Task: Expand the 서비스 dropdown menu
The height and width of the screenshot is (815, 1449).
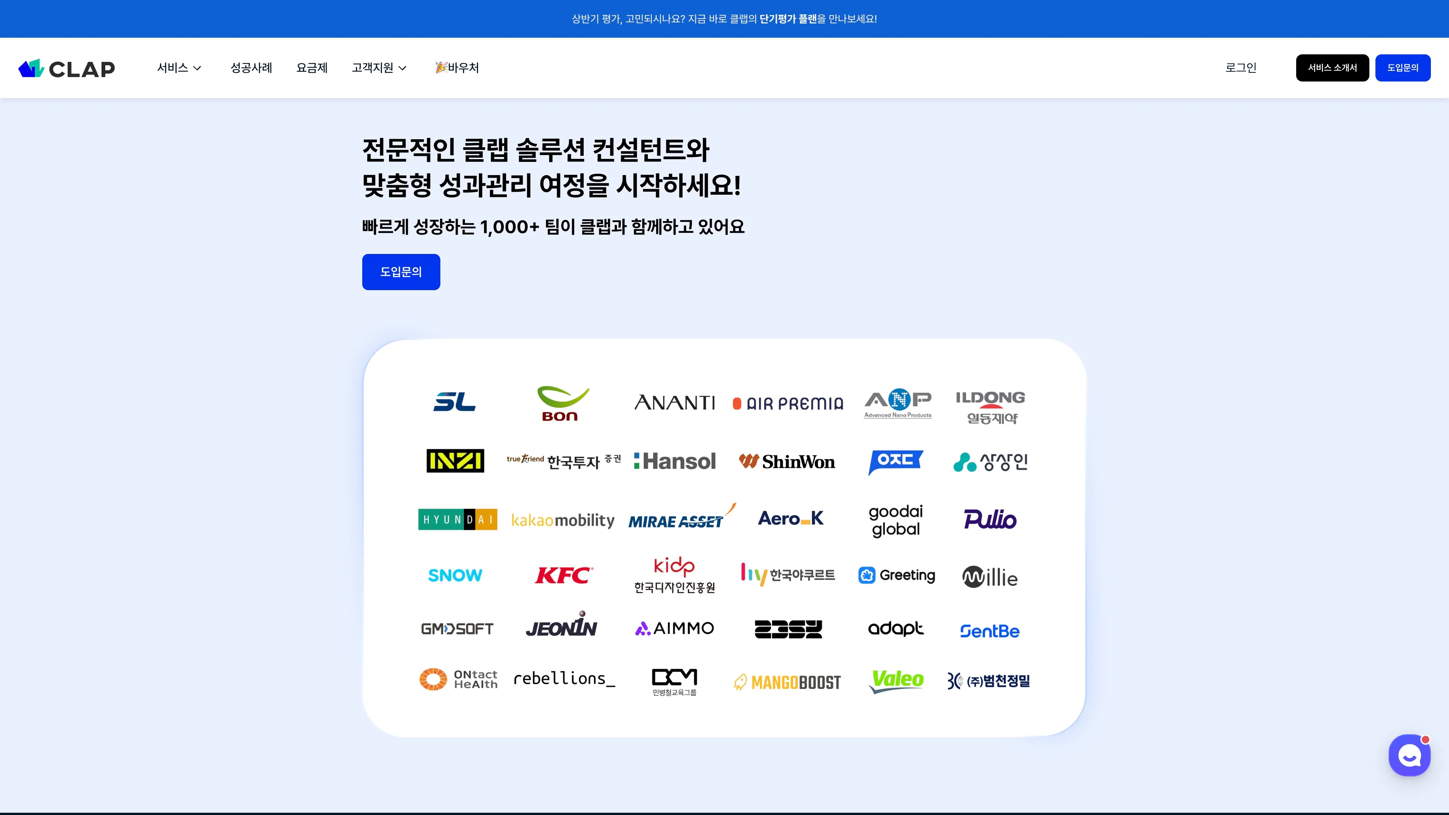Action: coord(179,68)
